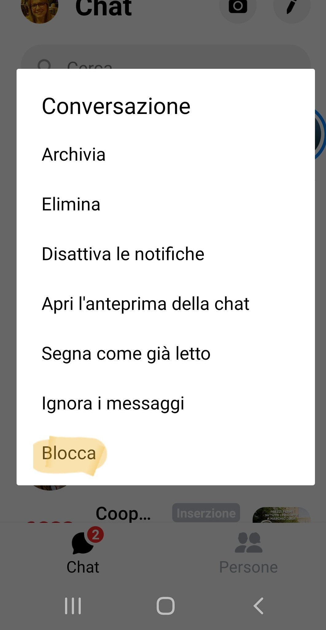Tap Disattiva le notifiche option
The width and height of the screenshot is (326, 630).
[123, 254]
